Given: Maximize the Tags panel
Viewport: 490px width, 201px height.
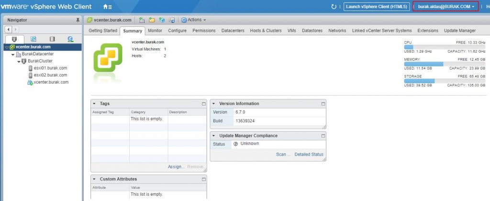Looking at the screenshot, I should click(204, 104).
